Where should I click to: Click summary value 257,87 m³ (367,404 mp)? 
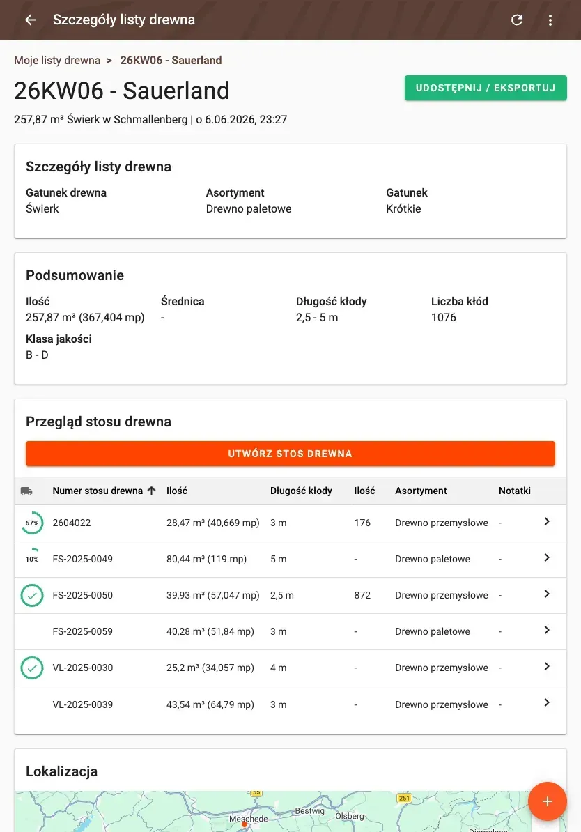point(85,317)
